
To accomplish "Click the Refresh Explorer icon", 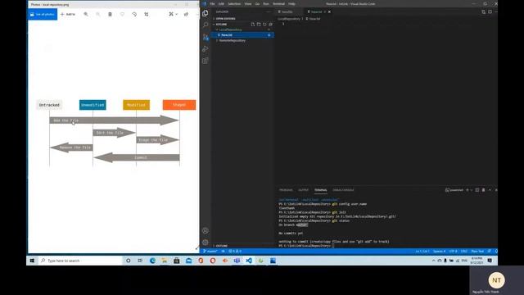I will tap(264, 25).
